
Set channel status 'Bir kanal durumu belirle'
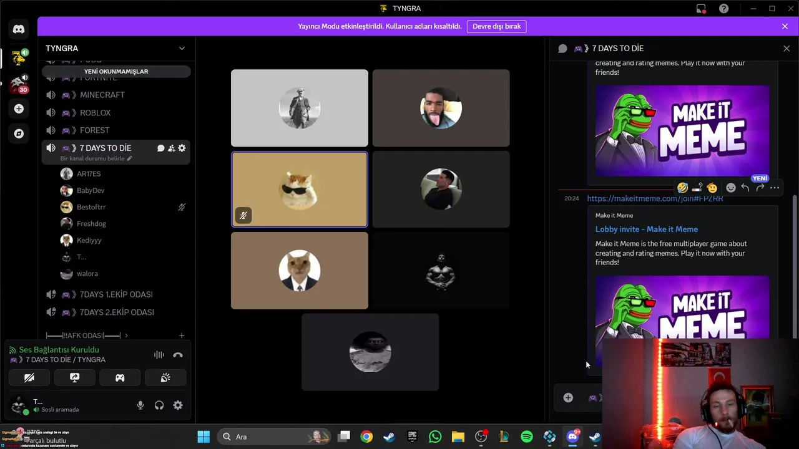click(x=96, y=158)
